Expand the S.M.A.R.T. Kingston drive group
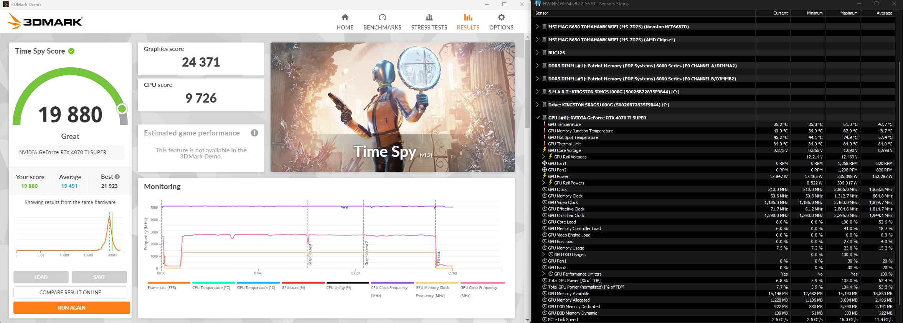The width and height of the screenshot is (903, 323). 537,92
